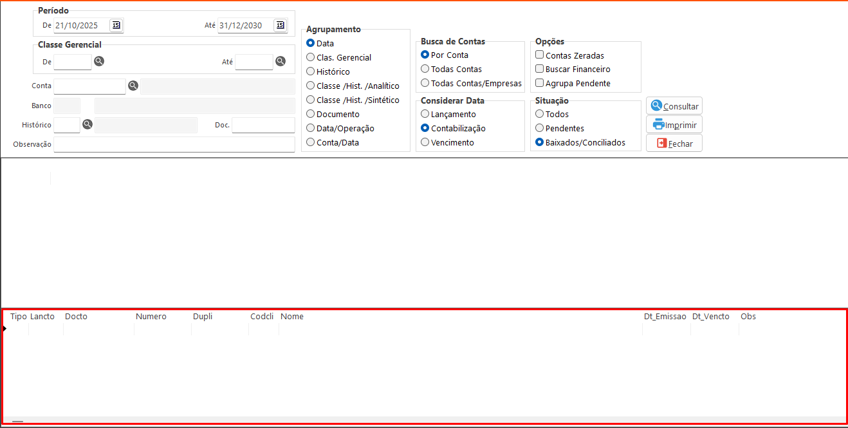Screen dimensions: 848x428
Task: Select Conta/Data grouping radio button
Action: coord(311,142)
